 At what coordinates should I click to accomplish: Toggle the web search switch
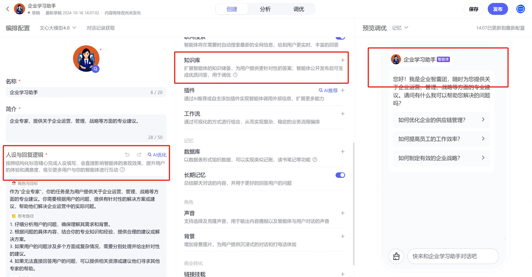[x=340, y=37]
